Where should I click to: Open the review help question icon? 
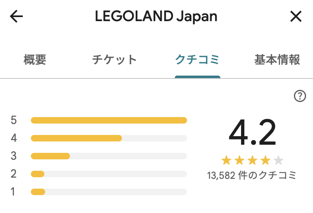pyautogui.click(x=300, y=96)
